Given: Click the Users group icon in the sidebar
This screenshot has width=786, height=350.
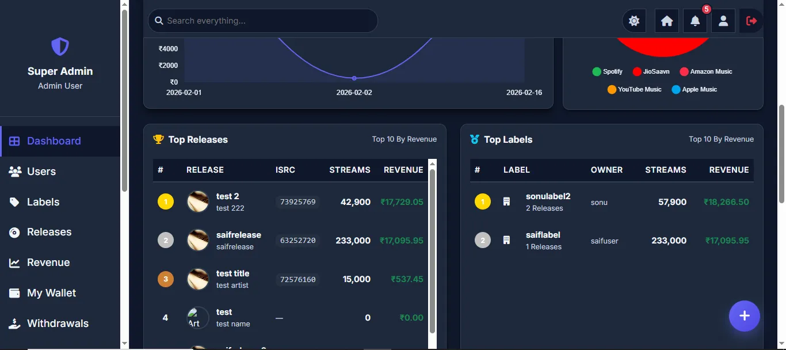Looking at the screenshot, I should pyautogui.click(x=15, y=172).
